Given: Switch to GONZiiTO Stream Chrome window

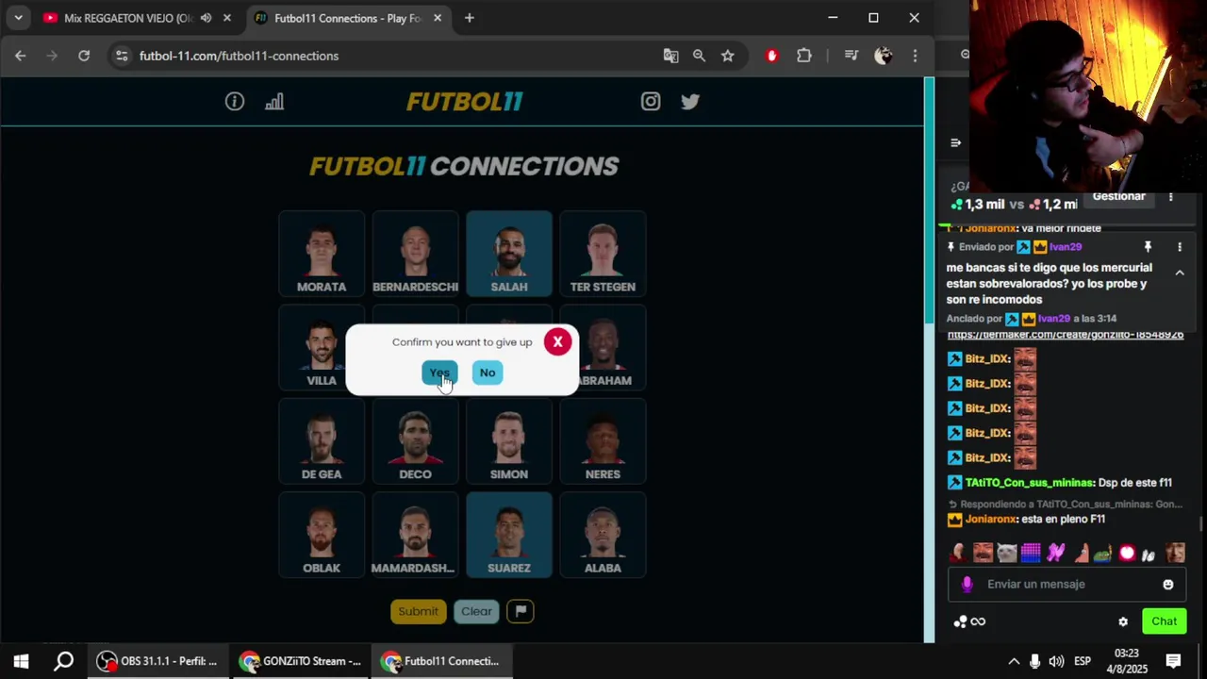Looking at the screenshot, I should tap(301, 661).
